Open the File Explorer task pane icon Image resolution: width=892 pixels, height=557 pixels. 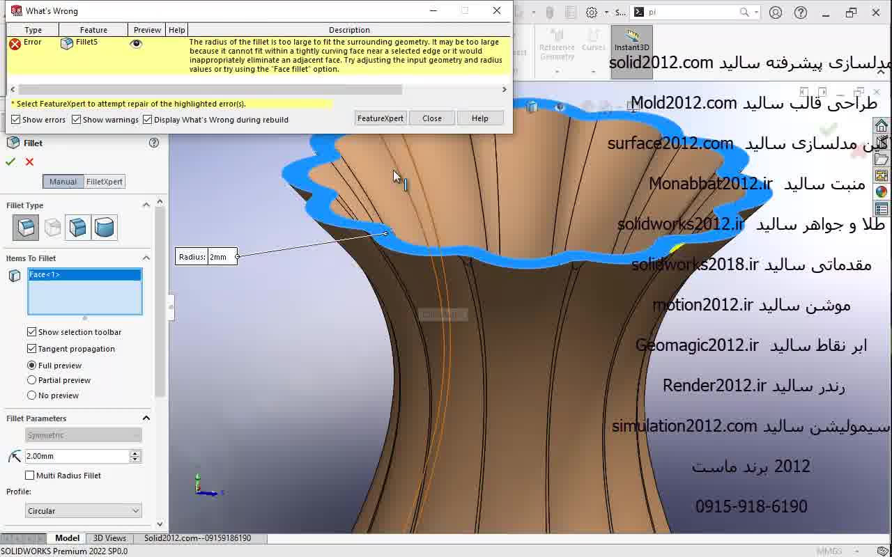[882, 159]
